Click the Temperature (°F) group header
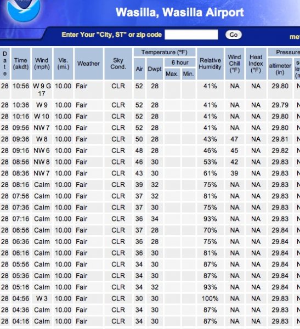Image resolution: width=300 pixels, height=329 pixels. click(x=165, y=52)
